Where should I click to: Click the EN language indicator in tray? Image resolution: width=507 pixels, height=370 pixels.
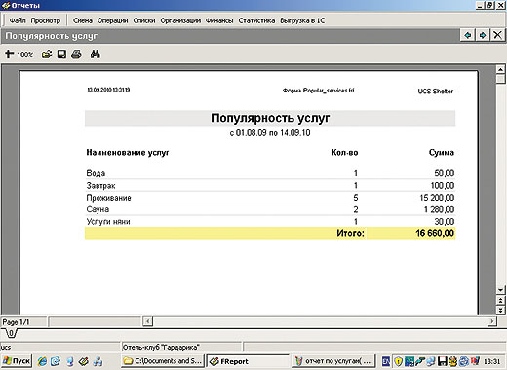tap(386, 361)
